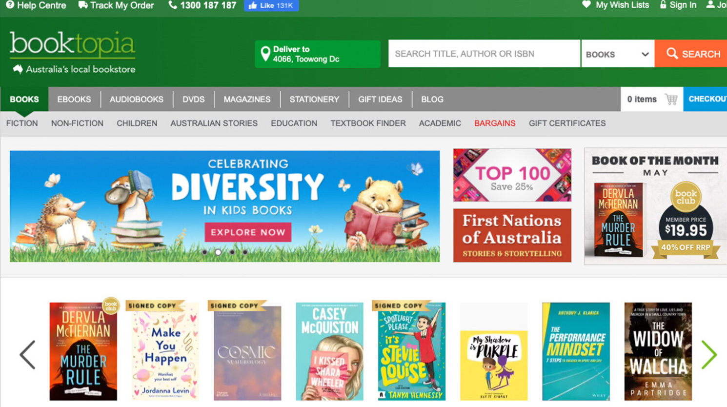Open the BARGAINS menu item

(495, 123)
